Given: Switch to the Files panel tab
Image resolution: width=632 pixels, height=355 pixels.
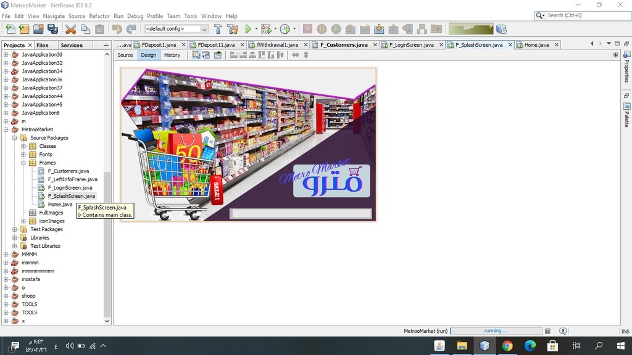Looking at the screenshot, I should (43, 45).
